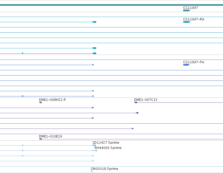This screenshot has height=173, width=223.
Task: Open the CG11997-PA protein label
Action: click(194, 62)
